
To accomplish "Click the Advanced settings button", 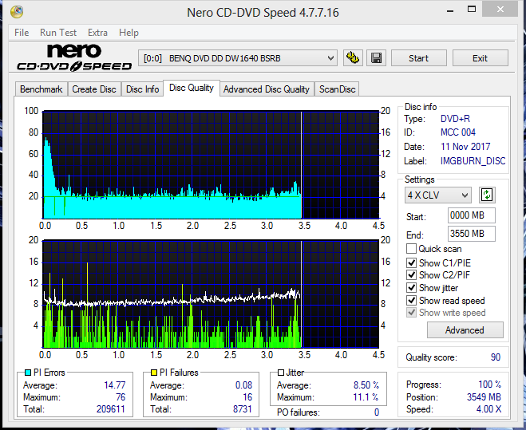I will pyautogui.click(x=465, y=330).
